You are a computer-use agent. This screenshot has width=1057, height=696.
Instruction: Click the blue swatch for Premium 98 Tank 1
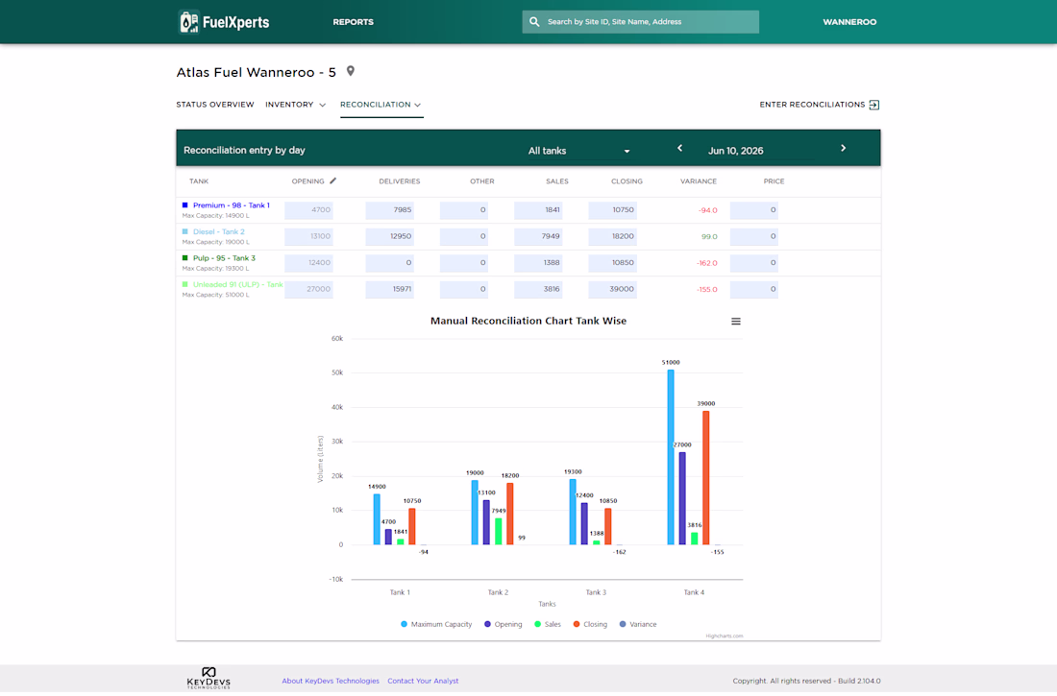185,204
